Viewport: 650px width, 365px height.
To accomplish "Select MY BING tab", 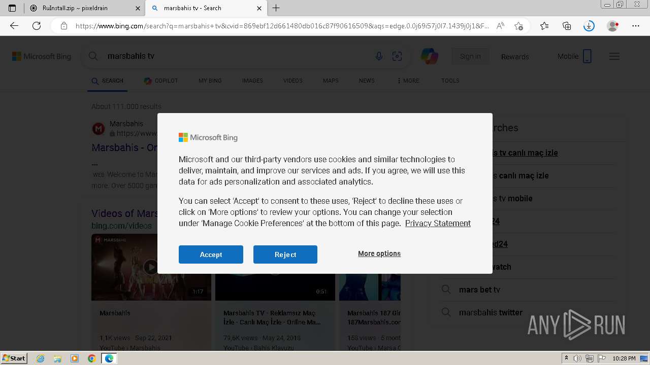I will 210,81.
